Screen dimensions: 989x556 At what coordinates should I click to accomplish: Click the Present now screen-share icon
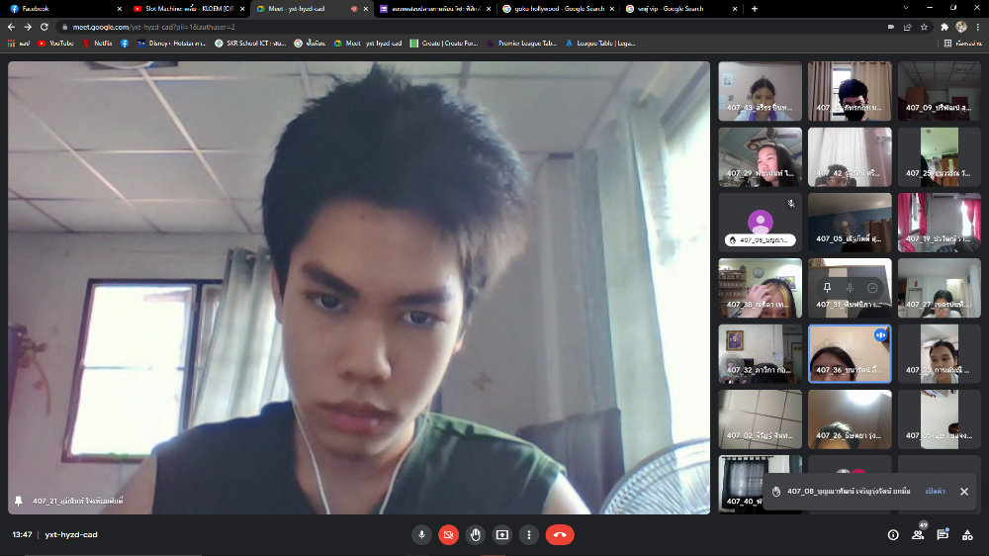(502, 534)
